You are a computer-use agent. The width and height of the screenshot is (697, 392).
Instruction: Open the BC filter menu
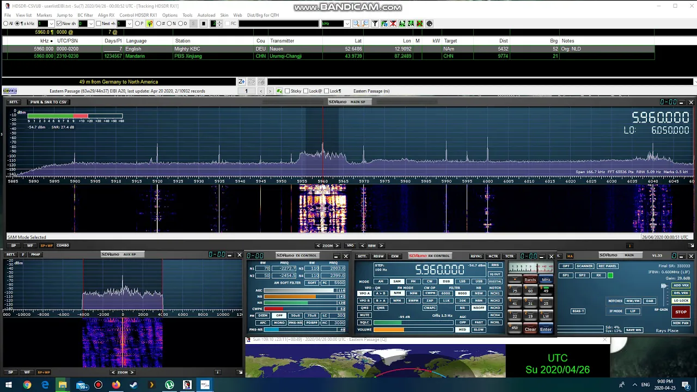pyautogui.click(x=85, y=15)
